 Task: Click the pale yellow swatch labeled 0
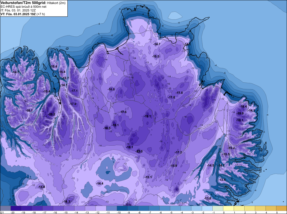coord(228,208)
